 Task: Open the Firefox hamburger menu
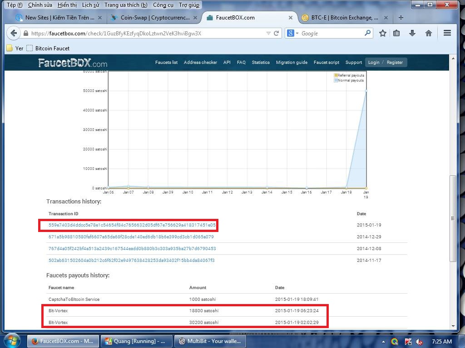click(447, 33)
